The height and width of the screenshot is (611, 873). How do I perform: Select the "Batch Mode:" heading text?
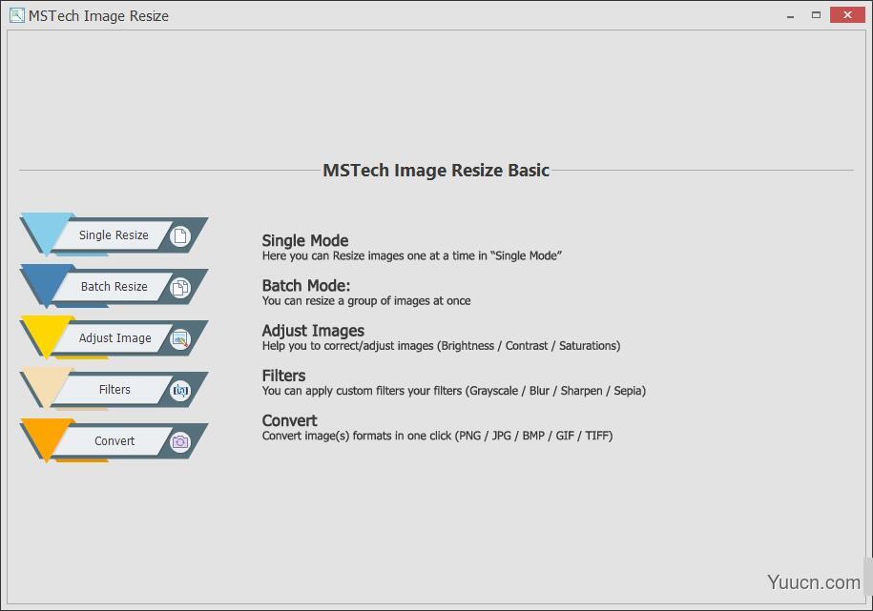click(306, 285)
